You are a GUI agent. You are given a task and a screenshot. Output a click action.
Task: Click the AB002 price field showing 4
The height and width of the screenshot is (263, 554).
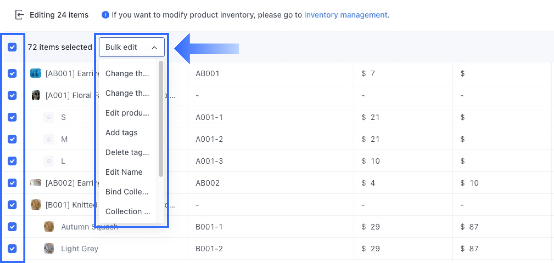coord(372,183)
